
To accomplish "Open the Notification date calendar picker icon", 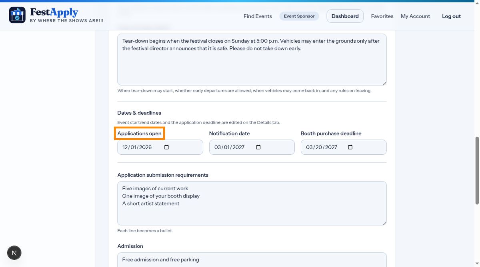I will [258, 147].
